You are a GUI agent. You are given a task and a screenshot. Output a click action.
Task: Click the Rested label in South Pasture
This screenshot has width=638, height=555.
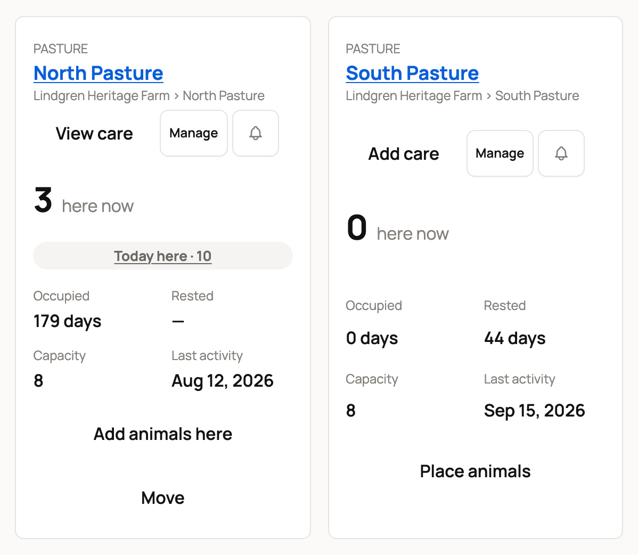(x=505, y=306)
